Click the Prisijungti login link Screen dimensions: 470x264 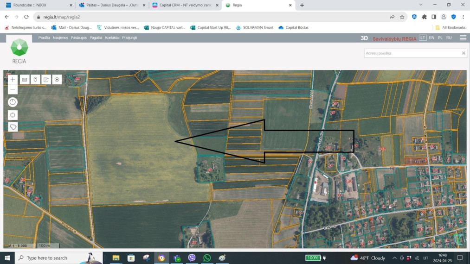pyautogui.click(x=129, y=38)
